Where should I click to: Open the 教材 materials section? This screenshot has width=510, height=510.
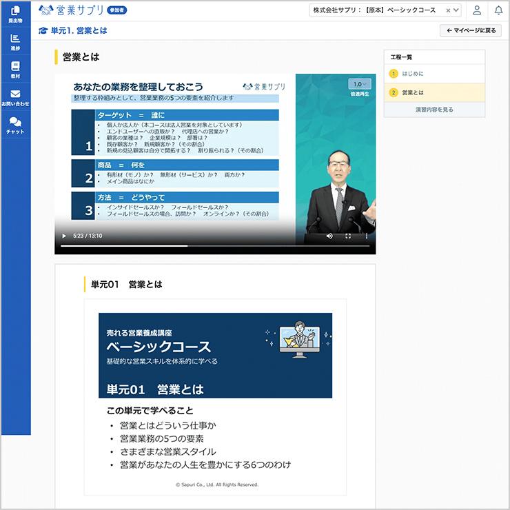pyautogui.click(x=15, y=70)
